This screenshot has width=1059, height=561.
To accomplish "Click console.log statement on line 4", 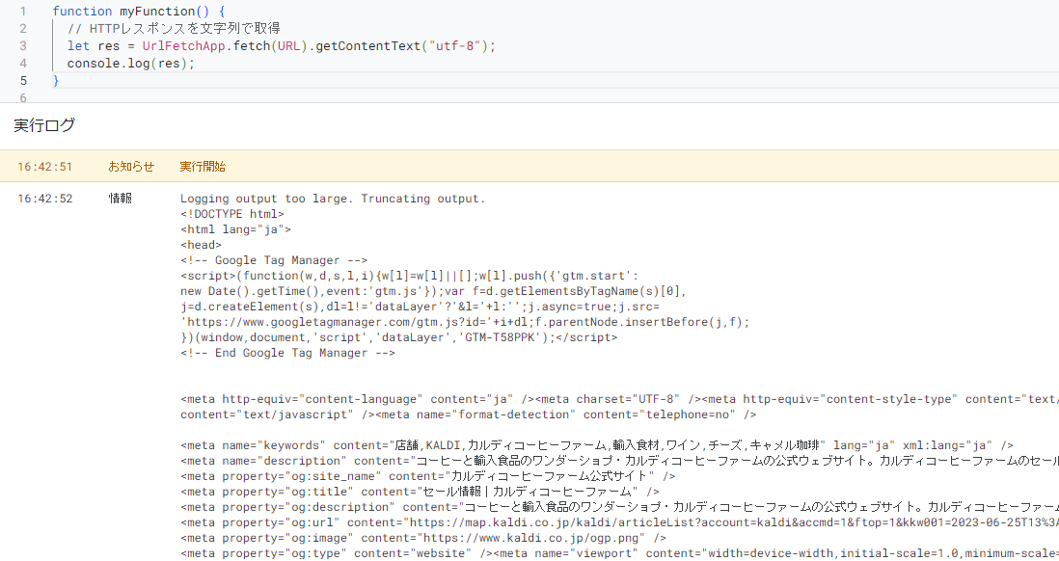I will point(130,64).
